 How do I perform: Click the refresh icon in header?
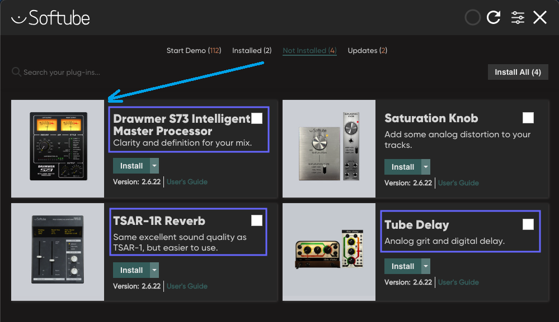click(x=494, y=17)
